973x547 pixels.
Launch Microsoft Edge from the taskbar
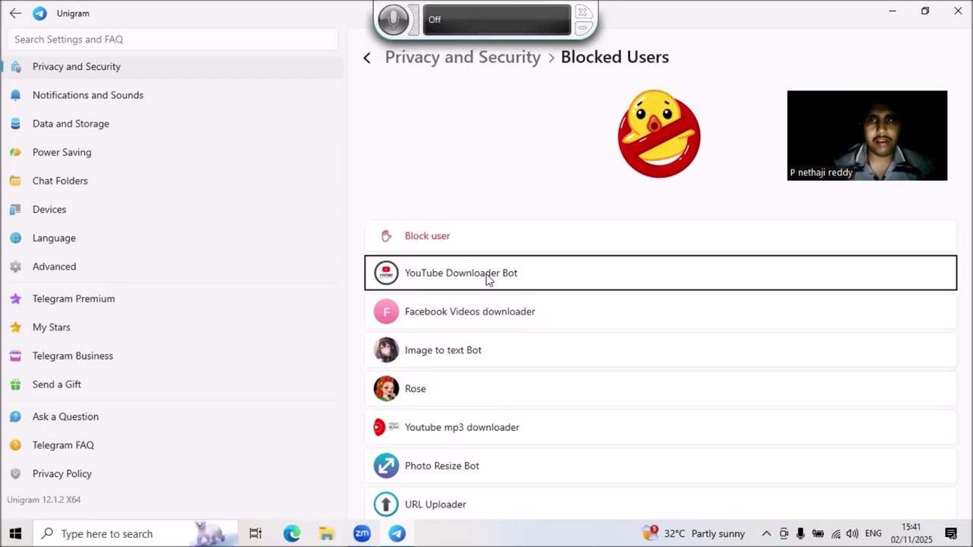(292, 534)
